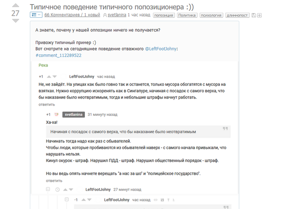Screen dimensions: 290x209
Task: Click the plus icon beside the post tags
Action: coord(259,15)
